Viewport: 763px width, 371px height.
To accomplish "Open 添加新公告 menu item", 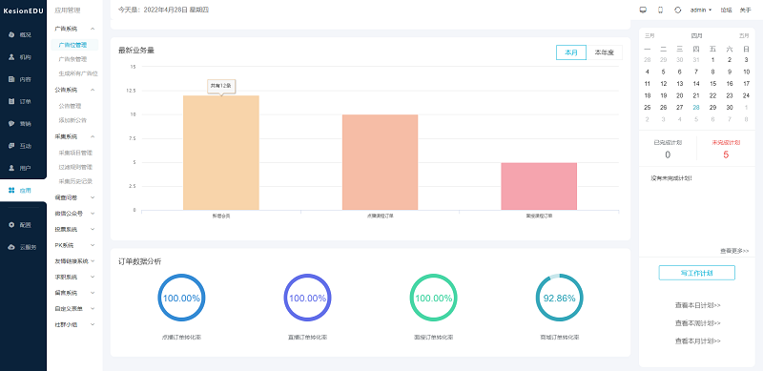I will pos(72,120).
